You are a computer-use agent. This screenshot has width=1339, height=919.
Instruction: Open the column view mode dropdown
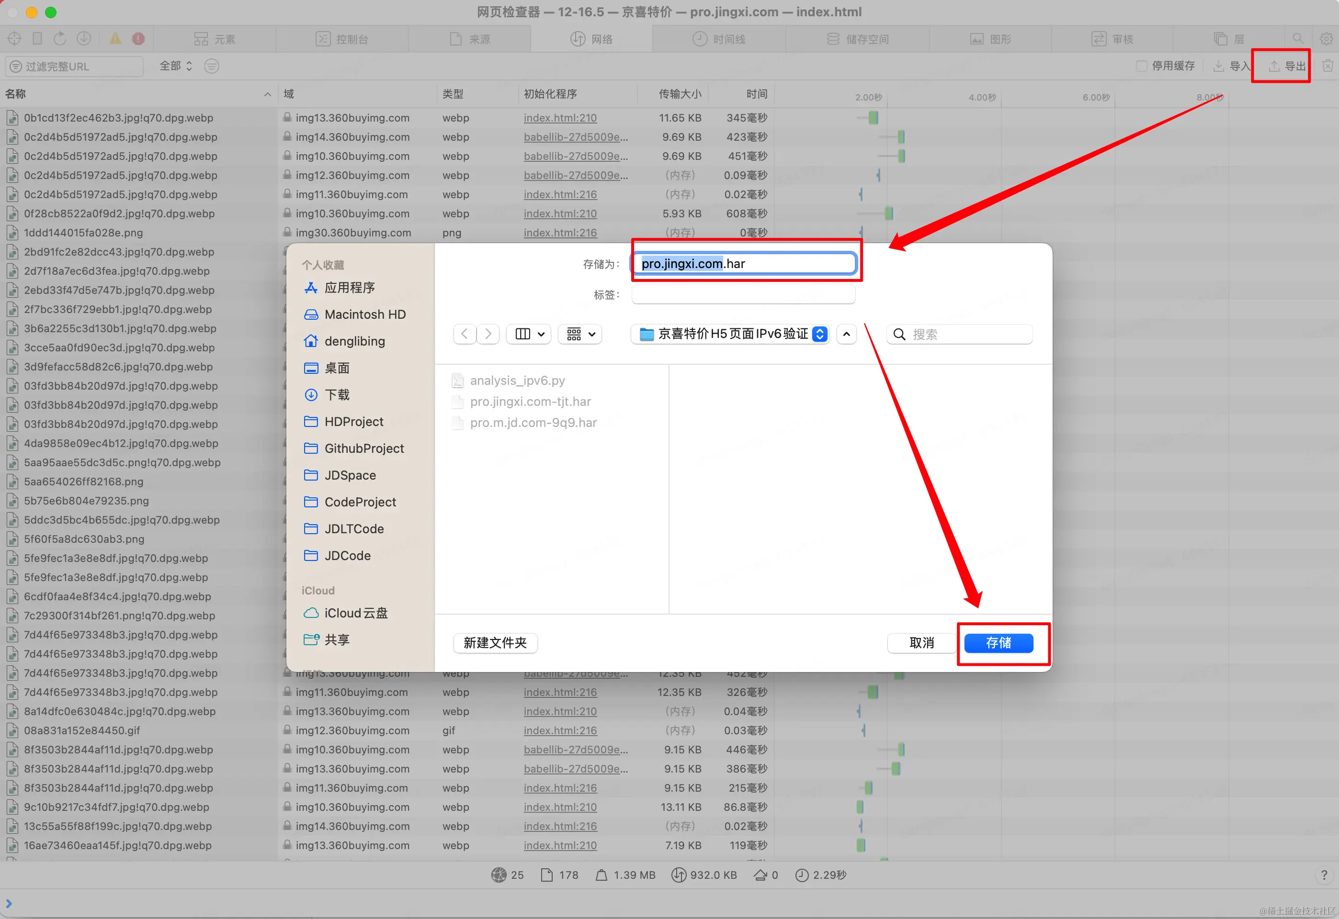[x=529, y=334]
